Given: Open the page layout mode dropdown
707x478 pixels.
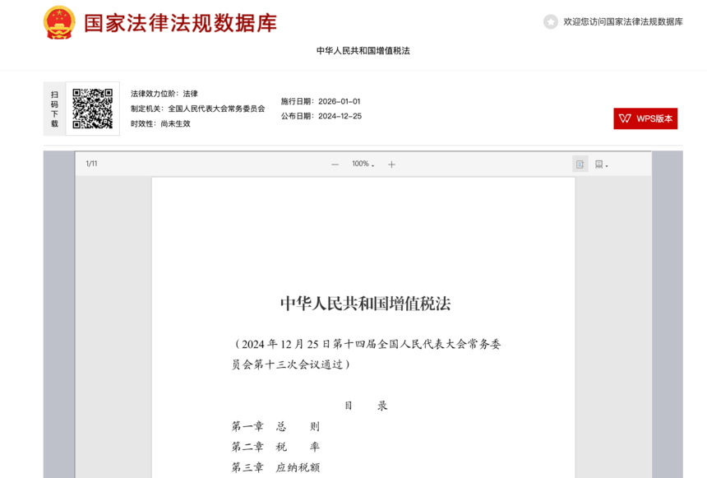Looking at the screenshot, I should point(601,165).
